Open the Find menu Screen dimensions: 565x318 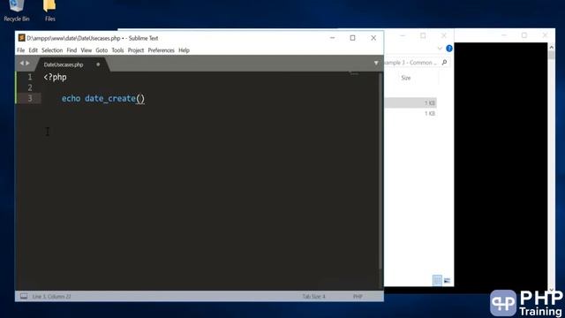pos(72,50)
